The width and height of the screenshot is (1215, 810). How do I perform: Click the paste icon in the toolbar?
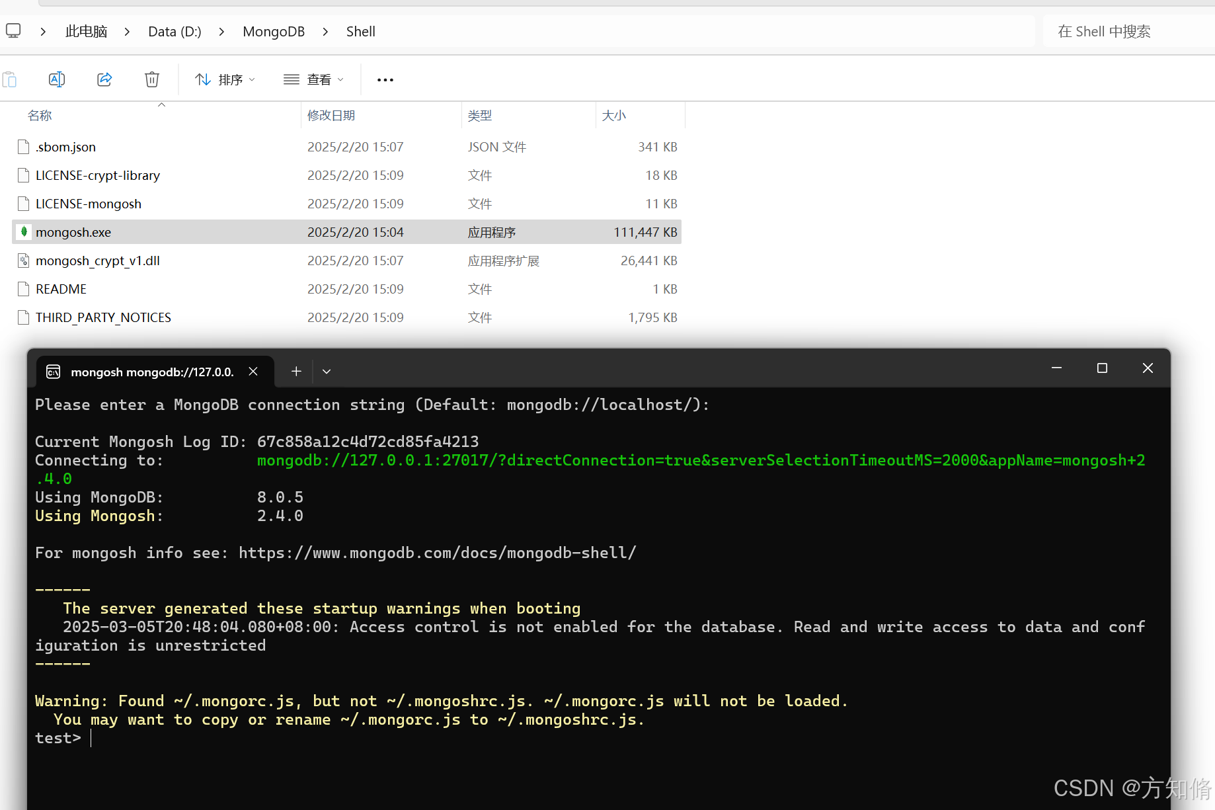pos(11,79)
